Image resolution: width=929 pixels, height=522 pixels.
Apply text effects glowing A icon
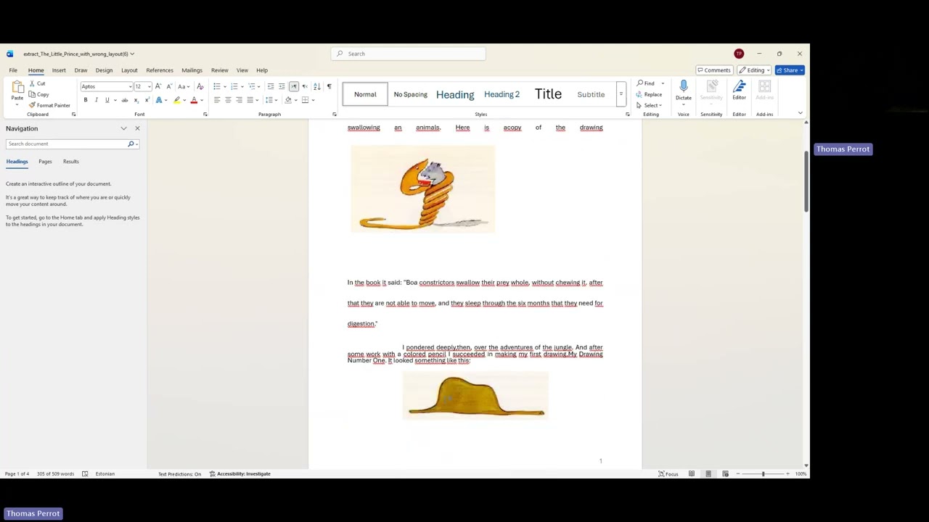point(159,100)
